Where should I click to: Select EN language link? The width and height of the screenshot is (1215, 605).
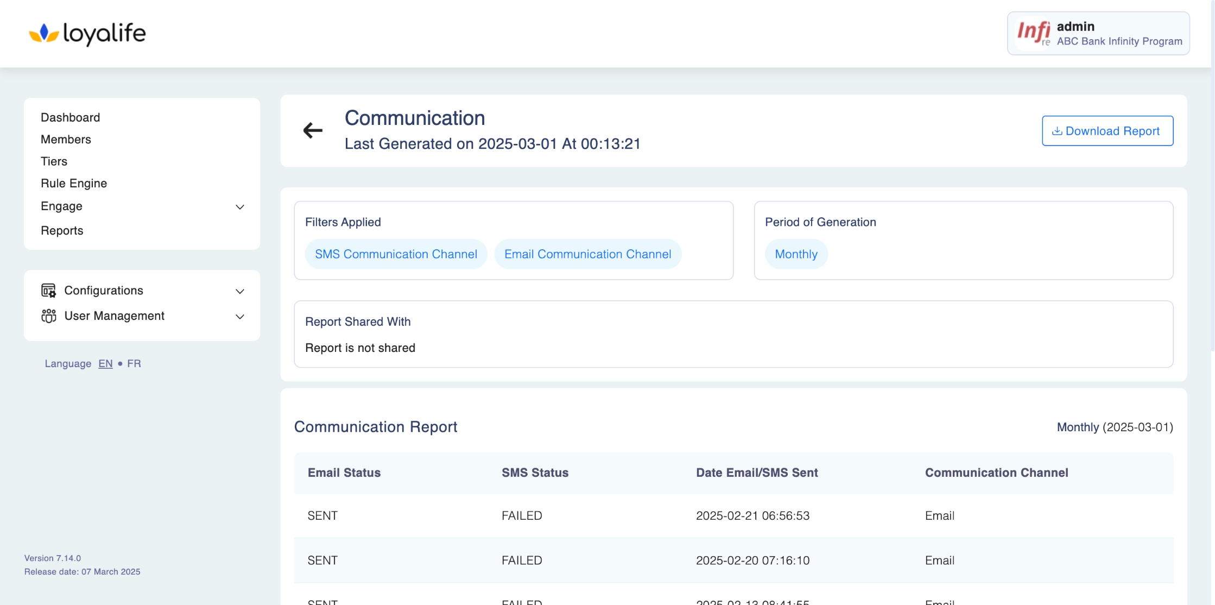(x=105, y=364)
